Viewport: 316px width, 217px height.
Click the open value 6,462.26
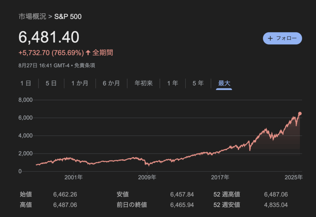[65, 194]
